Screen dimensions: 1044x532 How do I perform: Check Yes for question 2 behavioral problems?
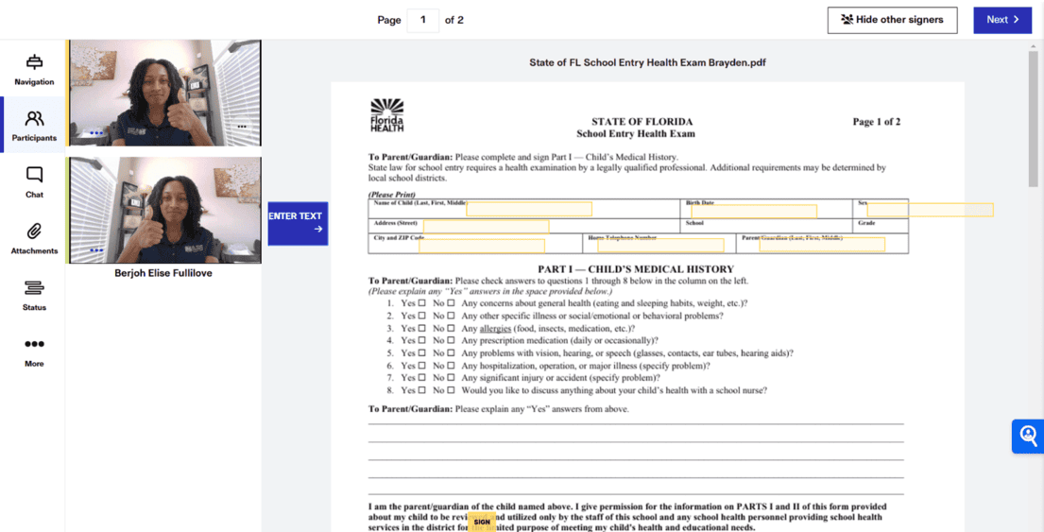point(421,317)
